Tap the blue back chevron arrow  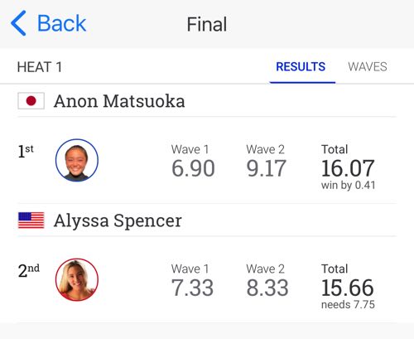pyautogui.click(x=18, y=23)
